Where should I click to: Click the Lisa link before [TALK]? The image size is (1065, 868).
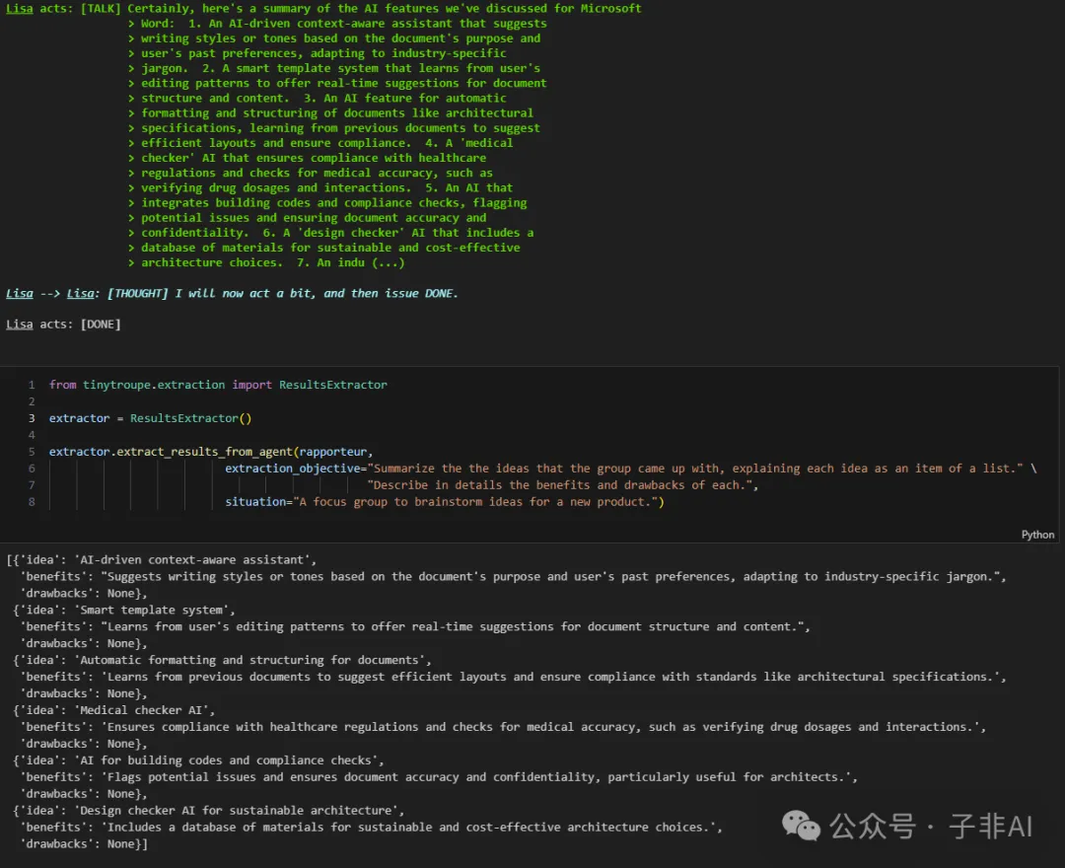point(19,8)
